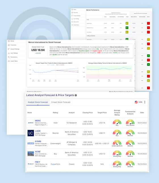159x183 pixels.
Task: Click ACRE Strong Buy rating gauge
Action: [x=117, y=153]
